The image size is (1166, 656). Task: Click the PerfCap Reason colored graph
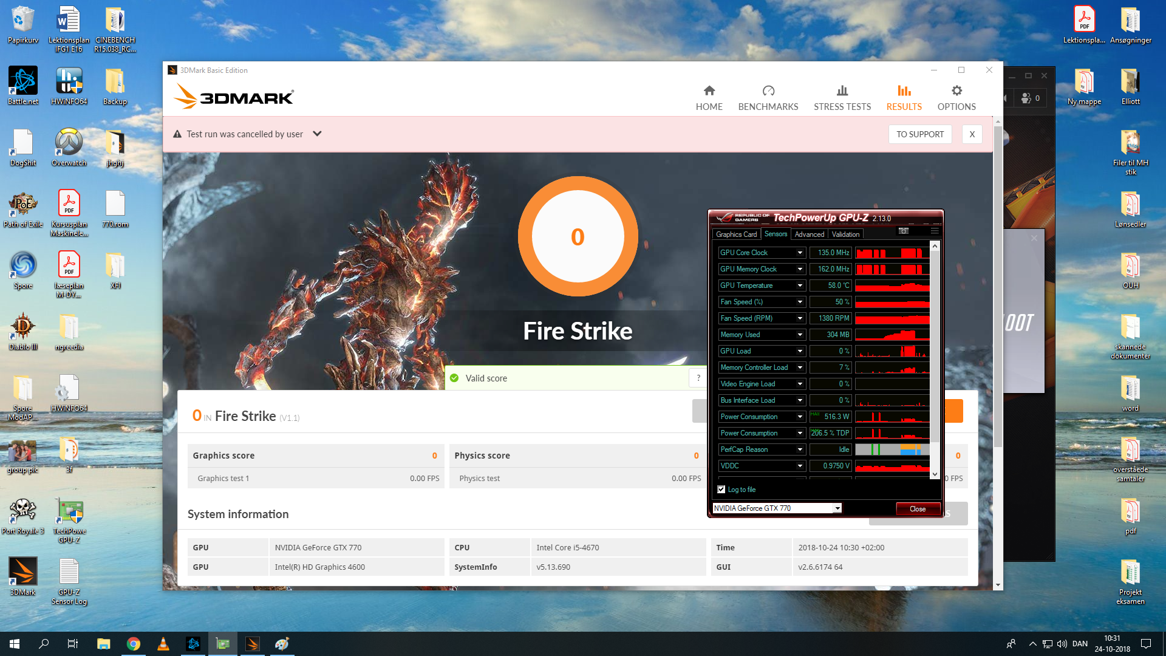(x=892, y=449)
